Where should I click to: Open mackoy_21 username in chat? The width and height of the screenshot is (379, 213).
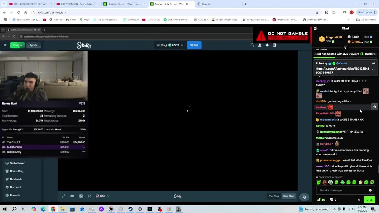pos(322,81)
